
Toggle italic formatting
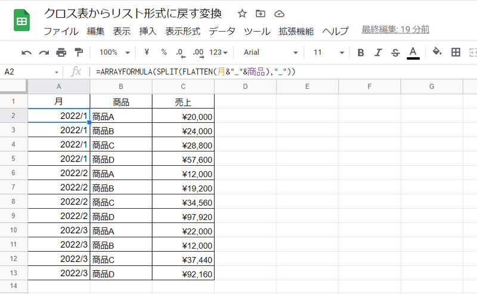pos(378,52)
